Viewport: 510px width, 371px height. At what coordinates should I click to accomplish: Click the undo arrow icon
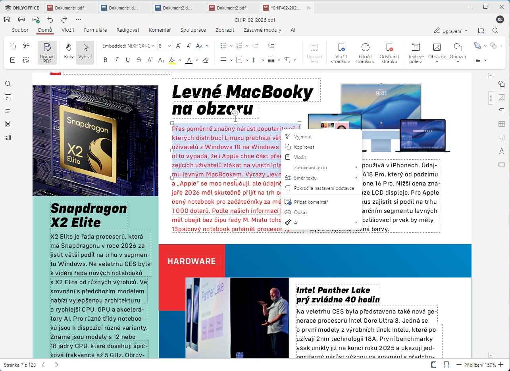click(50, 19)
